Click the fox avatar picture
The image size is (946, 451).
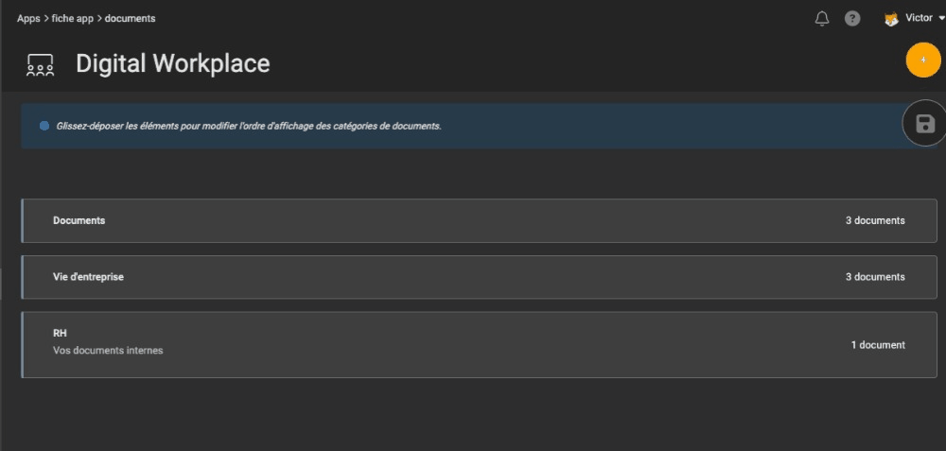click(x=891, y=19)
